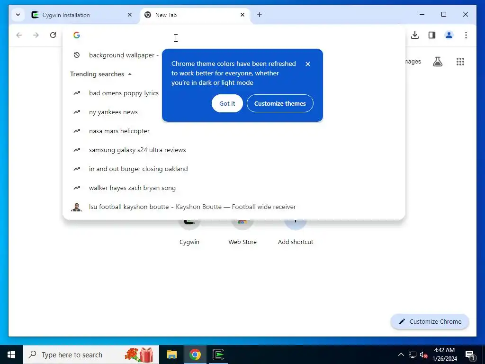Viewport: 485px width, 364px height.
Task: Close the New Tab tab
Action: (242, 15)
